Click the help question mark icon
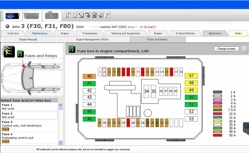Image resolution: width=249 pixels, height=153 pixels. [x=107, y=15]
